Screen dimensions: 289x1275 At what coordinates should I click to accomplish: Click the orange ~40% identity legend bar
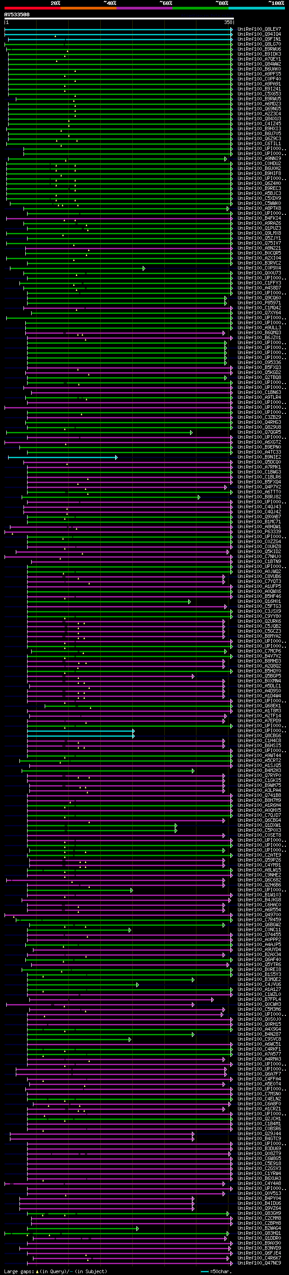click(89, 8)
